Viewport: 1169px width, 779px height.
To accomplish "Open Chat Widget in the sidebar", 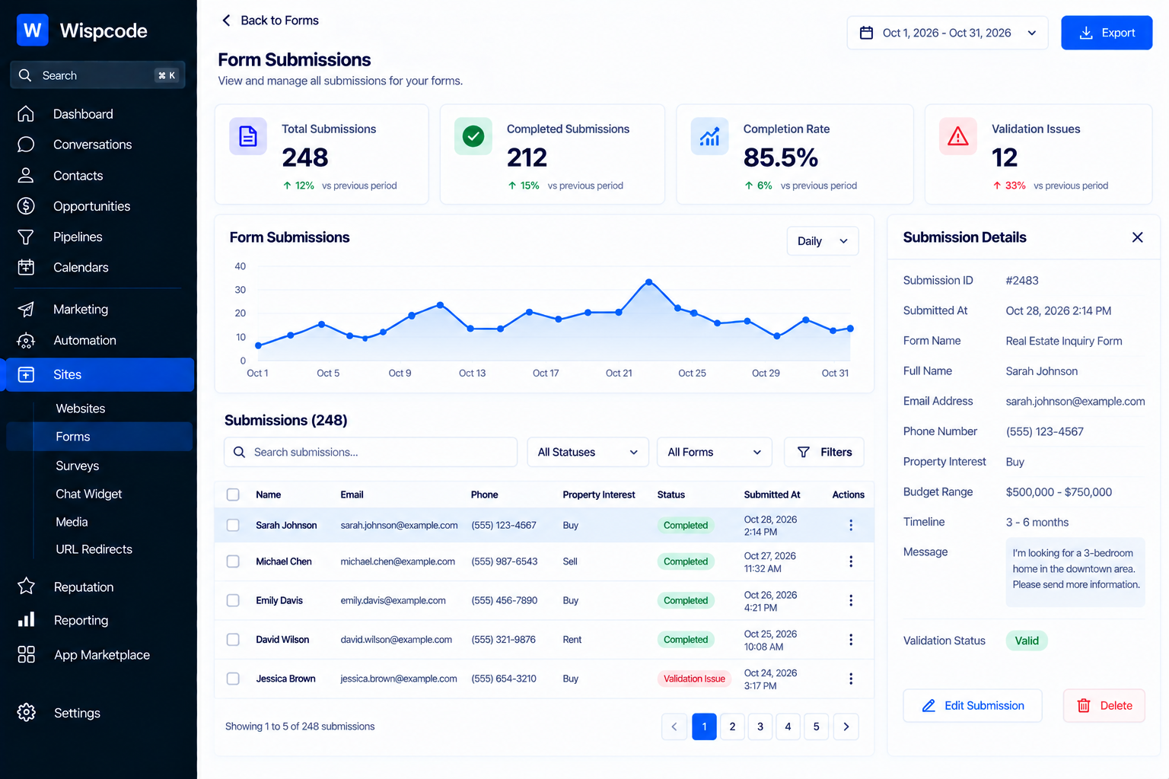I will (89, 494).
